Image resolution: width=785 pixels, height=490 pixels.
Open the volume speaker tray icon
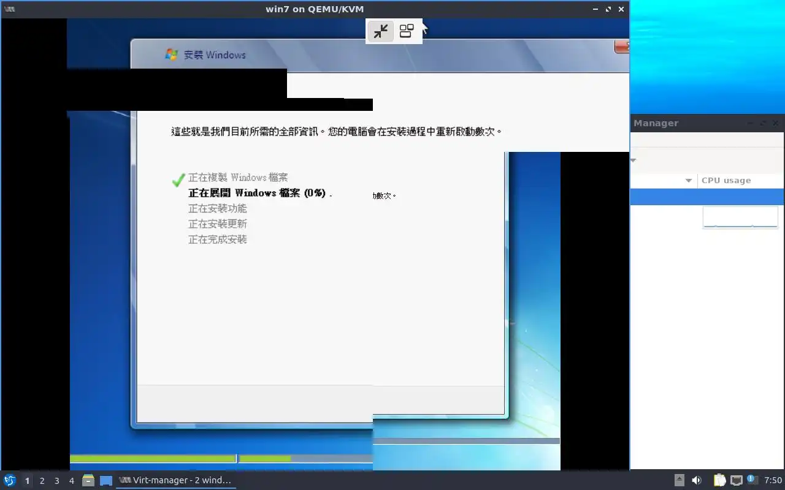click(x=697, y=480)
